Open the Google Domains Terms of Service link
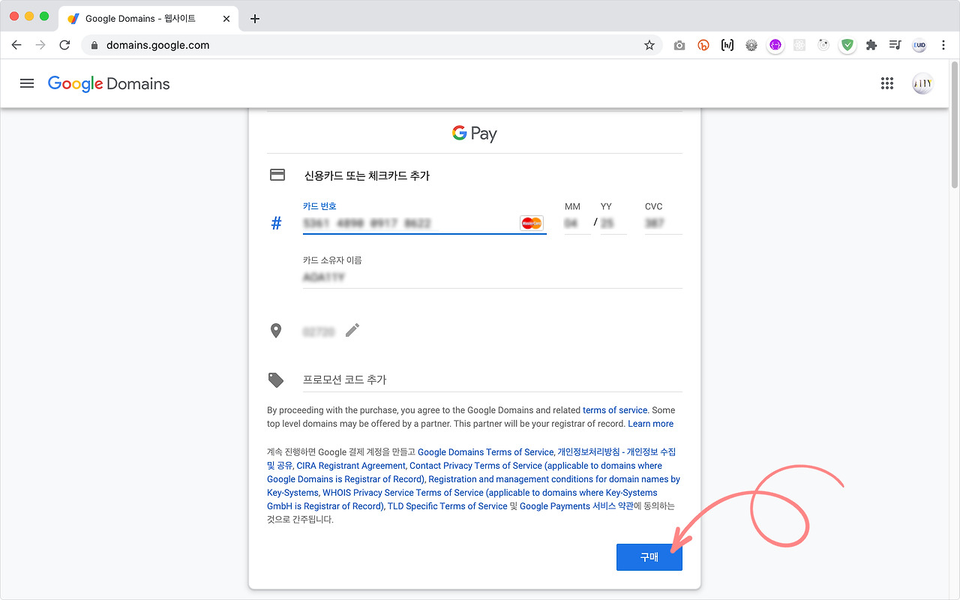Image resolution: width=960 pixels, height=600 pixels. click(485, 452)
